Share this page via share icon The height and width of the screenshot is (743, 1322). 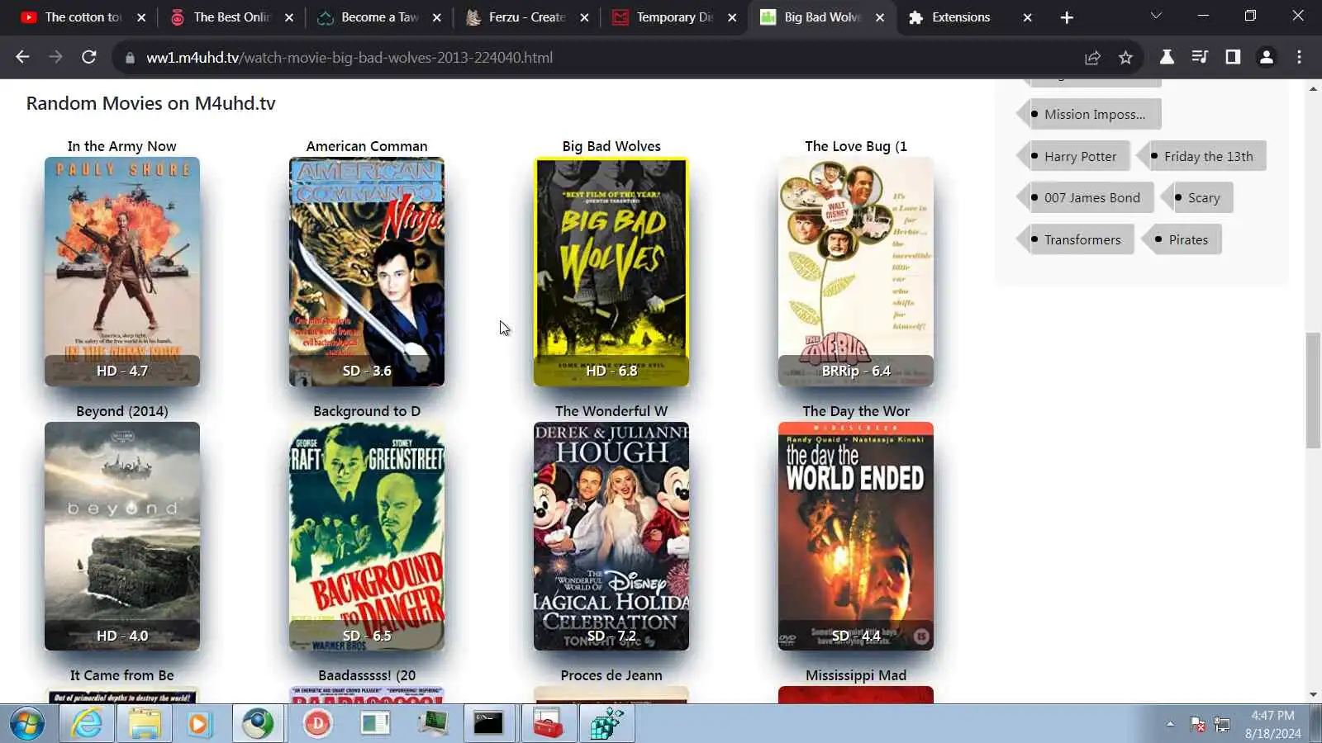pos(1092,57)
